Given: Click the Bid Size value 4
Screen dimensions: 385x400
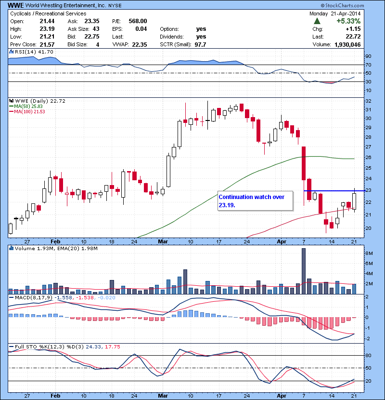Looking at the screenshot, I should click(98, 44).
